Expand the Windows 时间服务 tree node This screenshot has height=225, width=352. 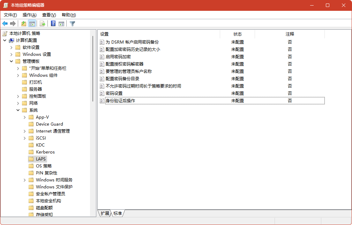pyautogui.click(x=24, y=180)
